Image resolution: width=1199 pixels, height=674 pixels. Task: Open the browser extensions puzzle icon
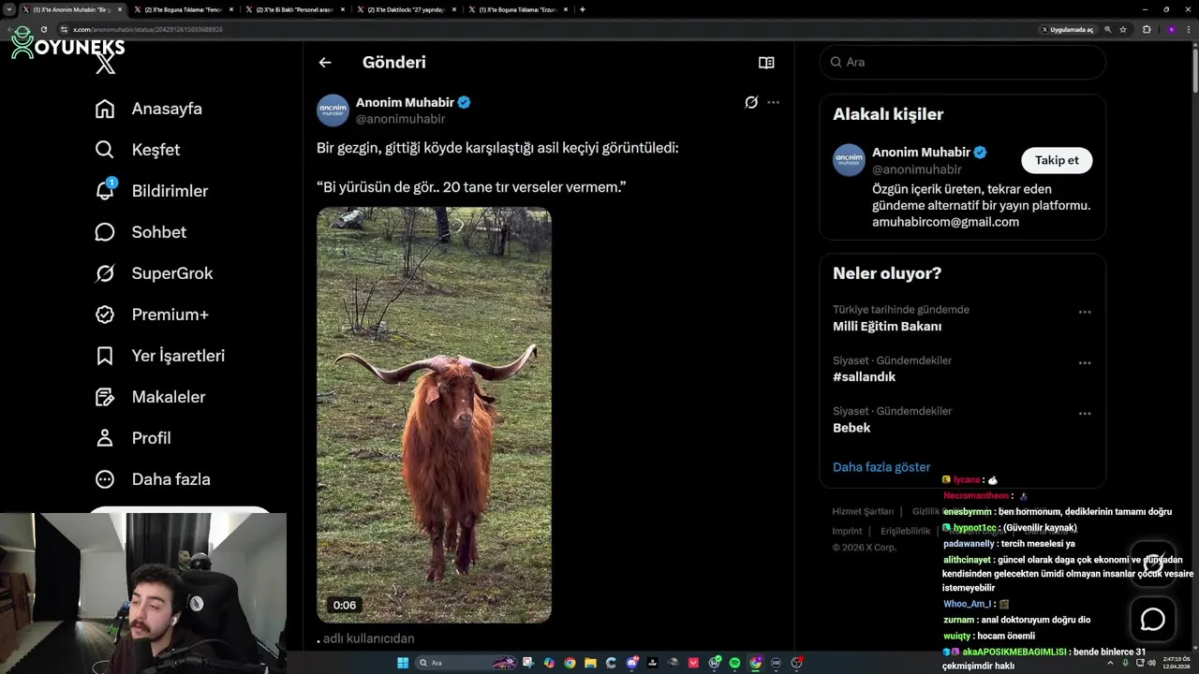[x=1147, y=29]
